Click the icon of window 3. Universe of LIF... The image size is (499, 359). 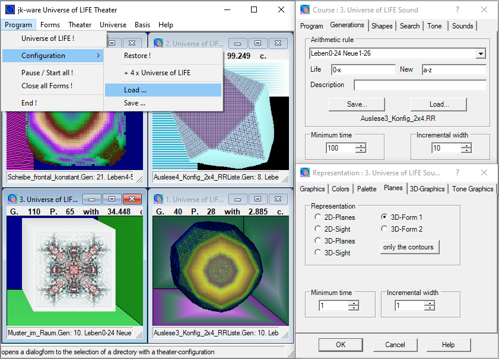12,199
